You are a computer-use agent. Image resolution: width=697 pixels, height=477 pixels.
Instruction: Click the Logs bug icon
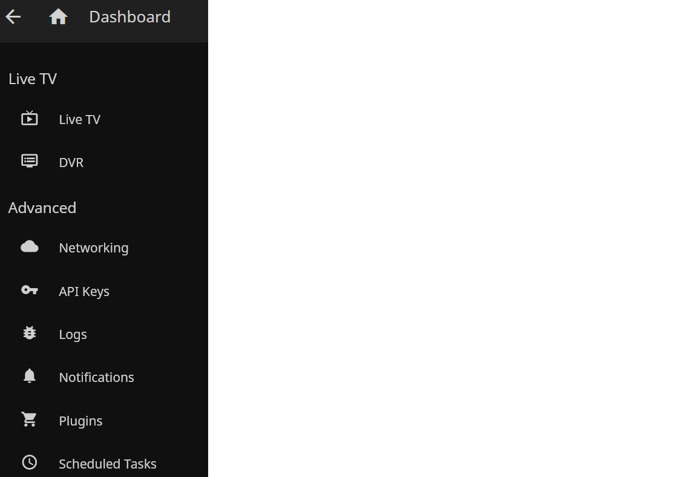pyautogui.click(x=30, y=333)
